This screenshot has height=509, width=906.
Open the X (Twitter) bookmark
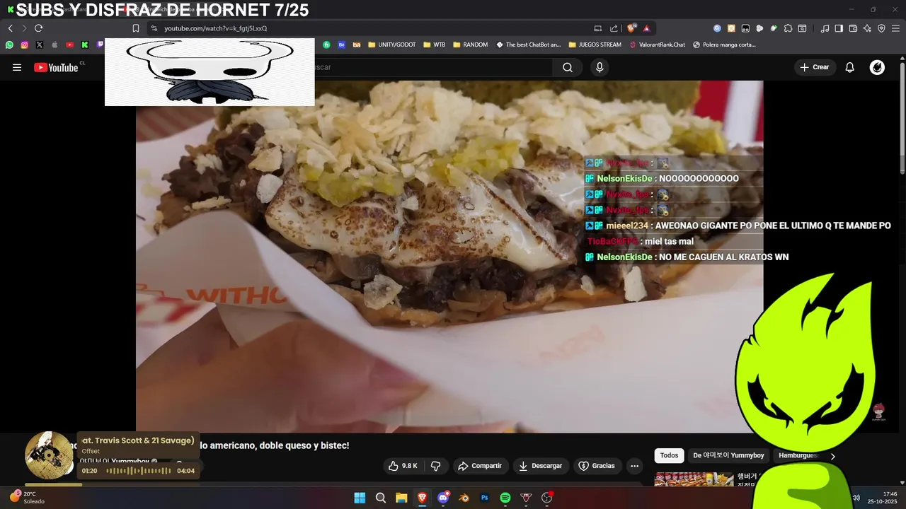39,45
